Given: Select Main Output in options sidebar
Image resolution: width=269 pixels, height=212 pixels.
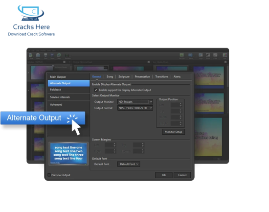Looking at the screenshot, I should coord(68,77).
